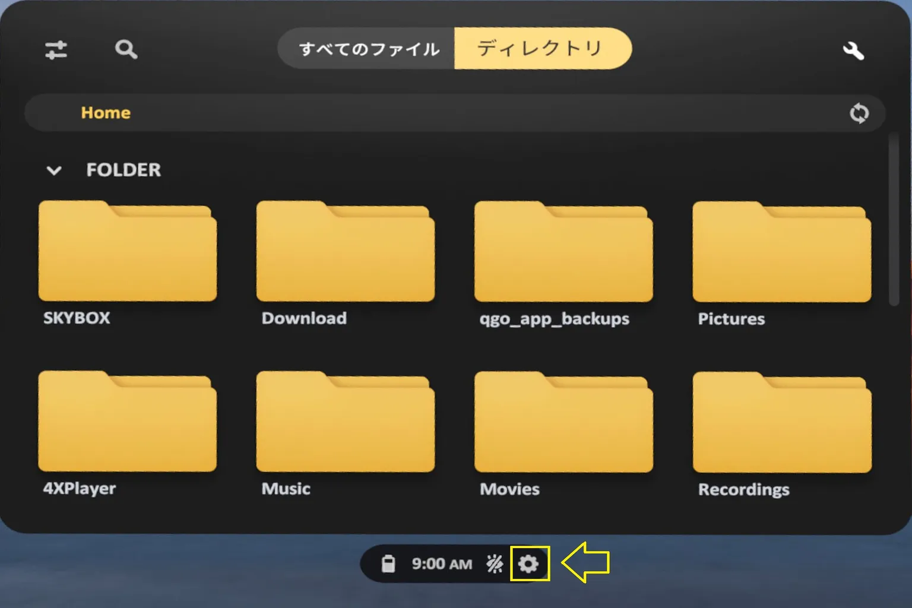The width and height of the screenshot is (912, 608).
Task: Open the 4XPlayer folder icon
Action: point(128,421)
